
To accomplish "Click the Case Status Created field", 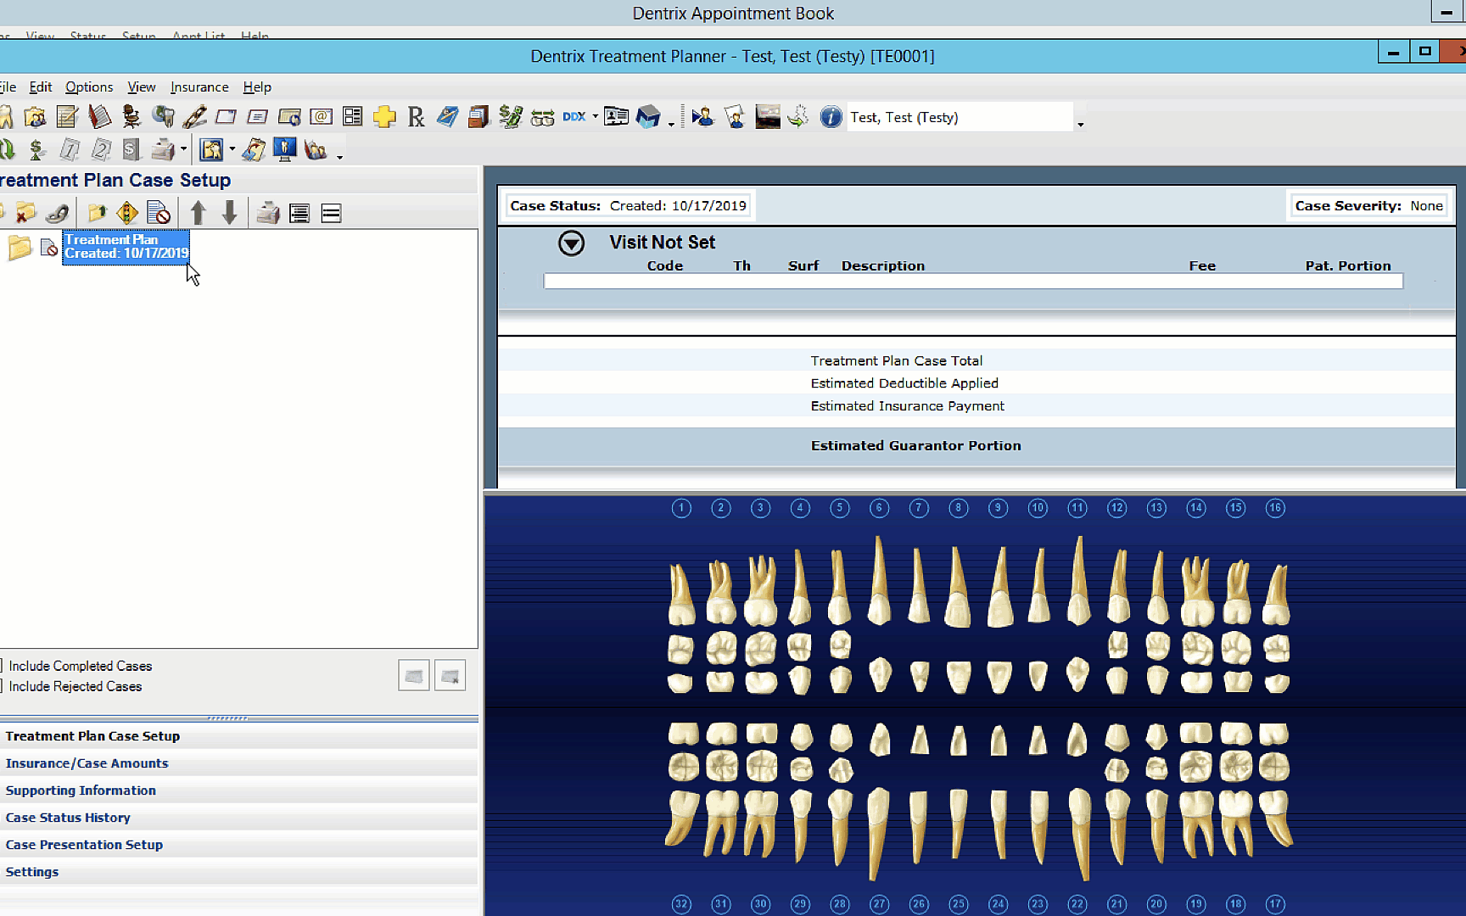I will coord(628,205).
